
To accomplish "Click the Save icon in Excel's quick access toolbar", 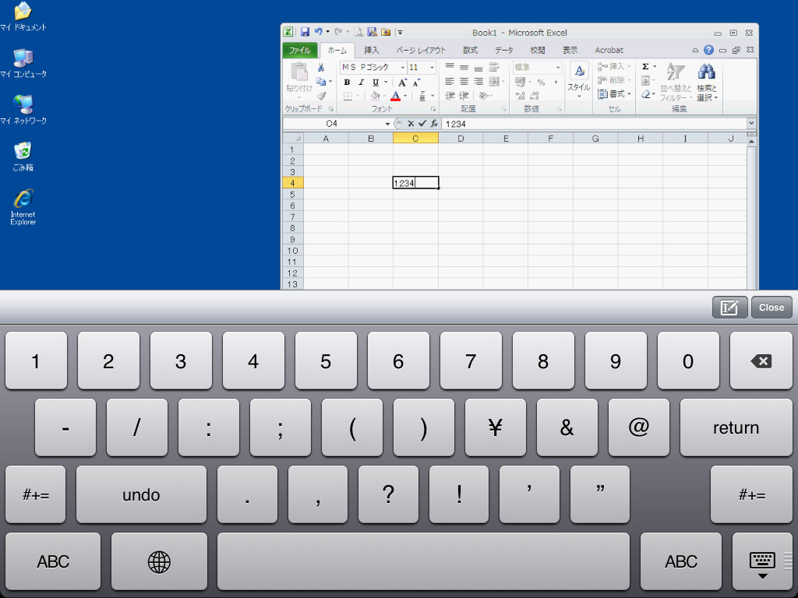I will 305,32.
